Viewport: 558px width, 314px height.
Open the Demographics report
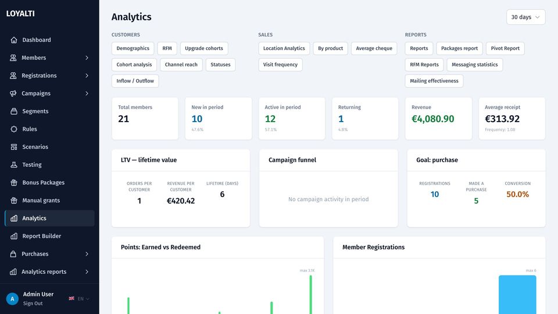point(133,48)
